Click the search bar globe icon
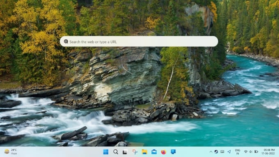279x157 pixels. coord(66,41)
